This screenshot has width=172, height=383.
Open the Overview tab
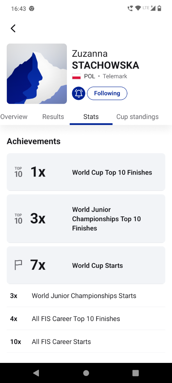(14, 117)
